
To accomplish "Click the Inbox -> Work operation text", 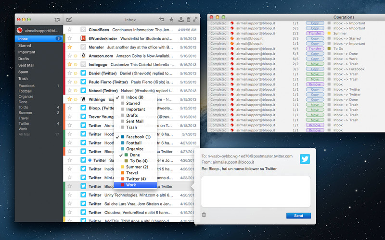I will point(346,59).
